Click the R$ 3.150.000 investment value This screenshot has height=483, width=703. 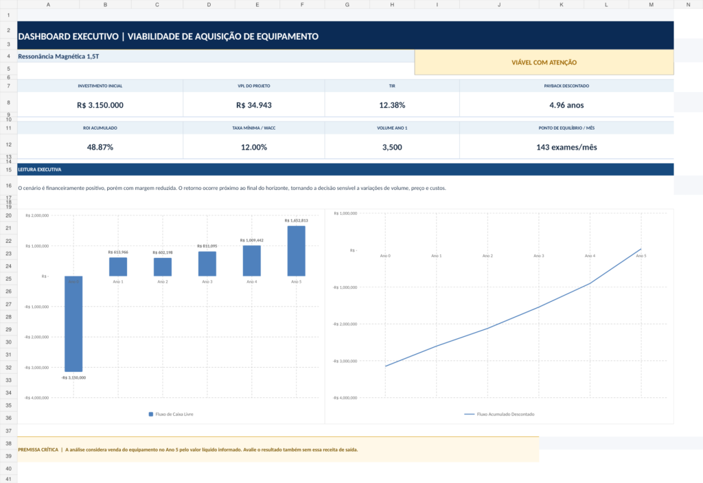(100, 105)
